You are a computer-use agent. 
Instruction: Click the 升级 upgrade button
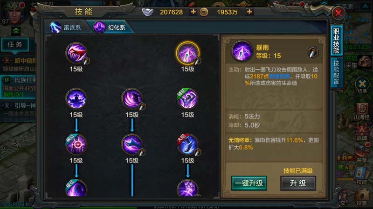tap(298, 183)
